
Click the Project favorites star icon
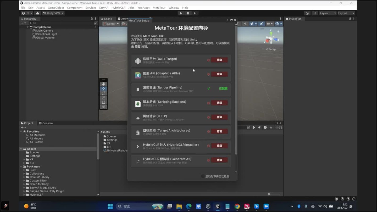click(x=271, y=127)
